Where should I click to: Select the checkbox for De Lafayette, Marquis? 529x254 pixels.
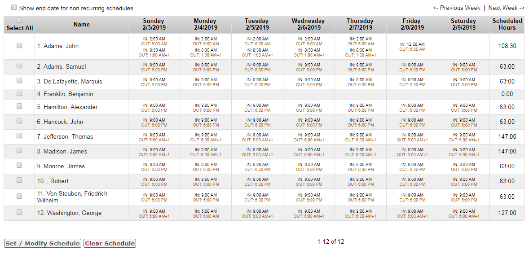click(19, 80)
